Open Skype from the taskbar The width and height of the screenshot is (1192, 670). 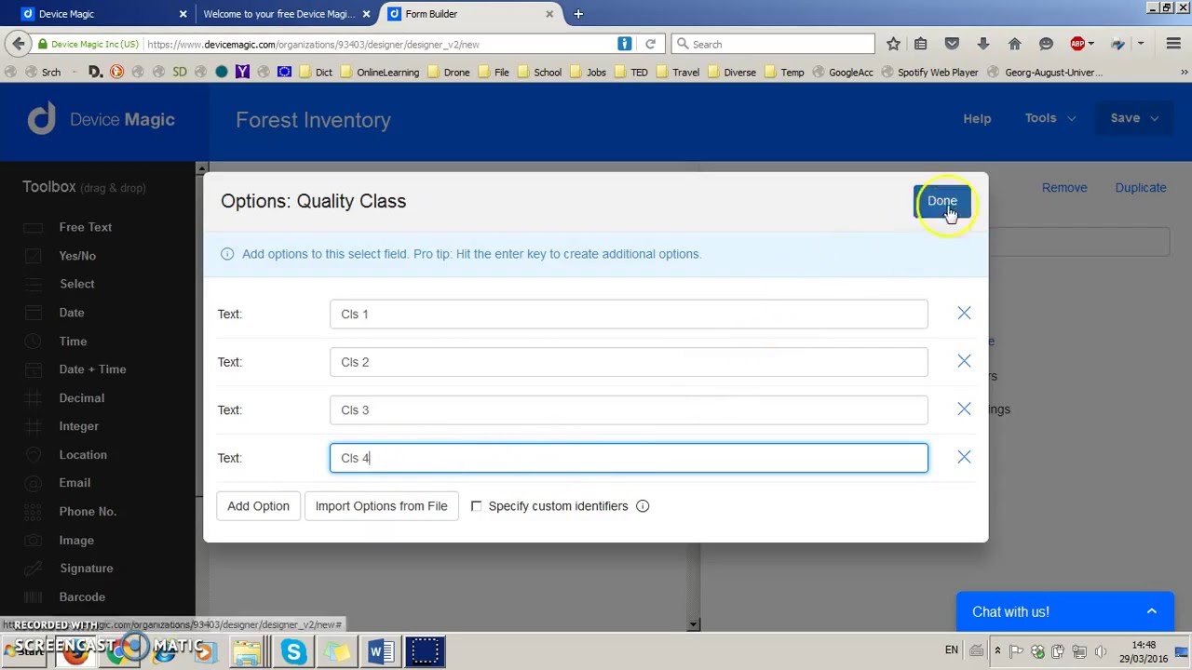pos(293,651)
